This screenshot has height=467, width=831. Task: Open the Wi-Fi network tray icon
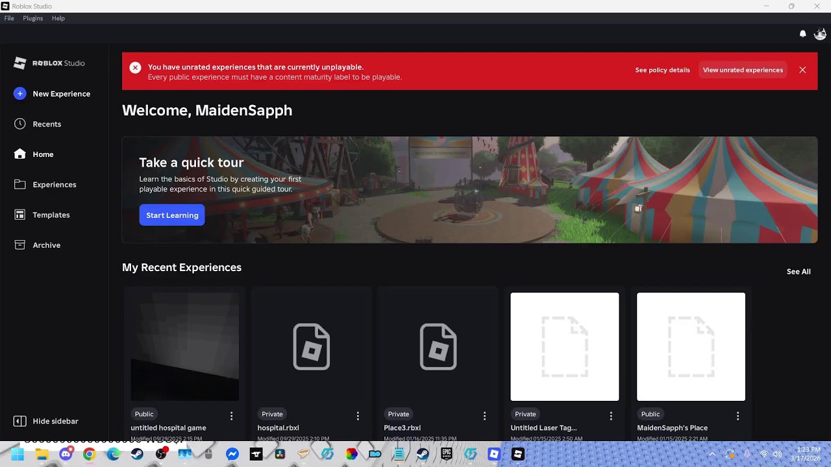[763, 454]
